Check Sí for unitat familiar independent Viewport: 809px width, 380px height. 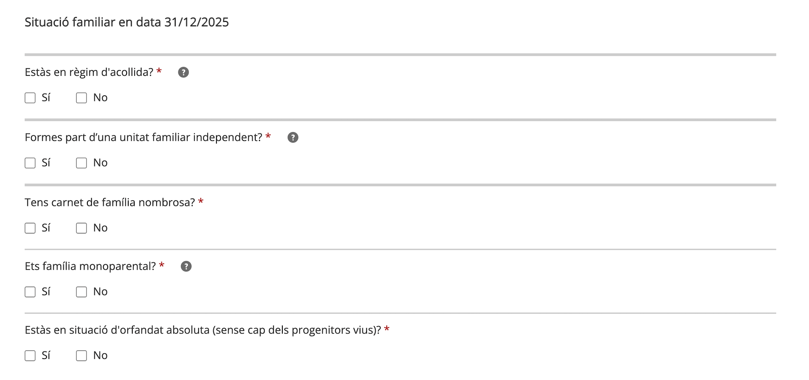point(30,163)
